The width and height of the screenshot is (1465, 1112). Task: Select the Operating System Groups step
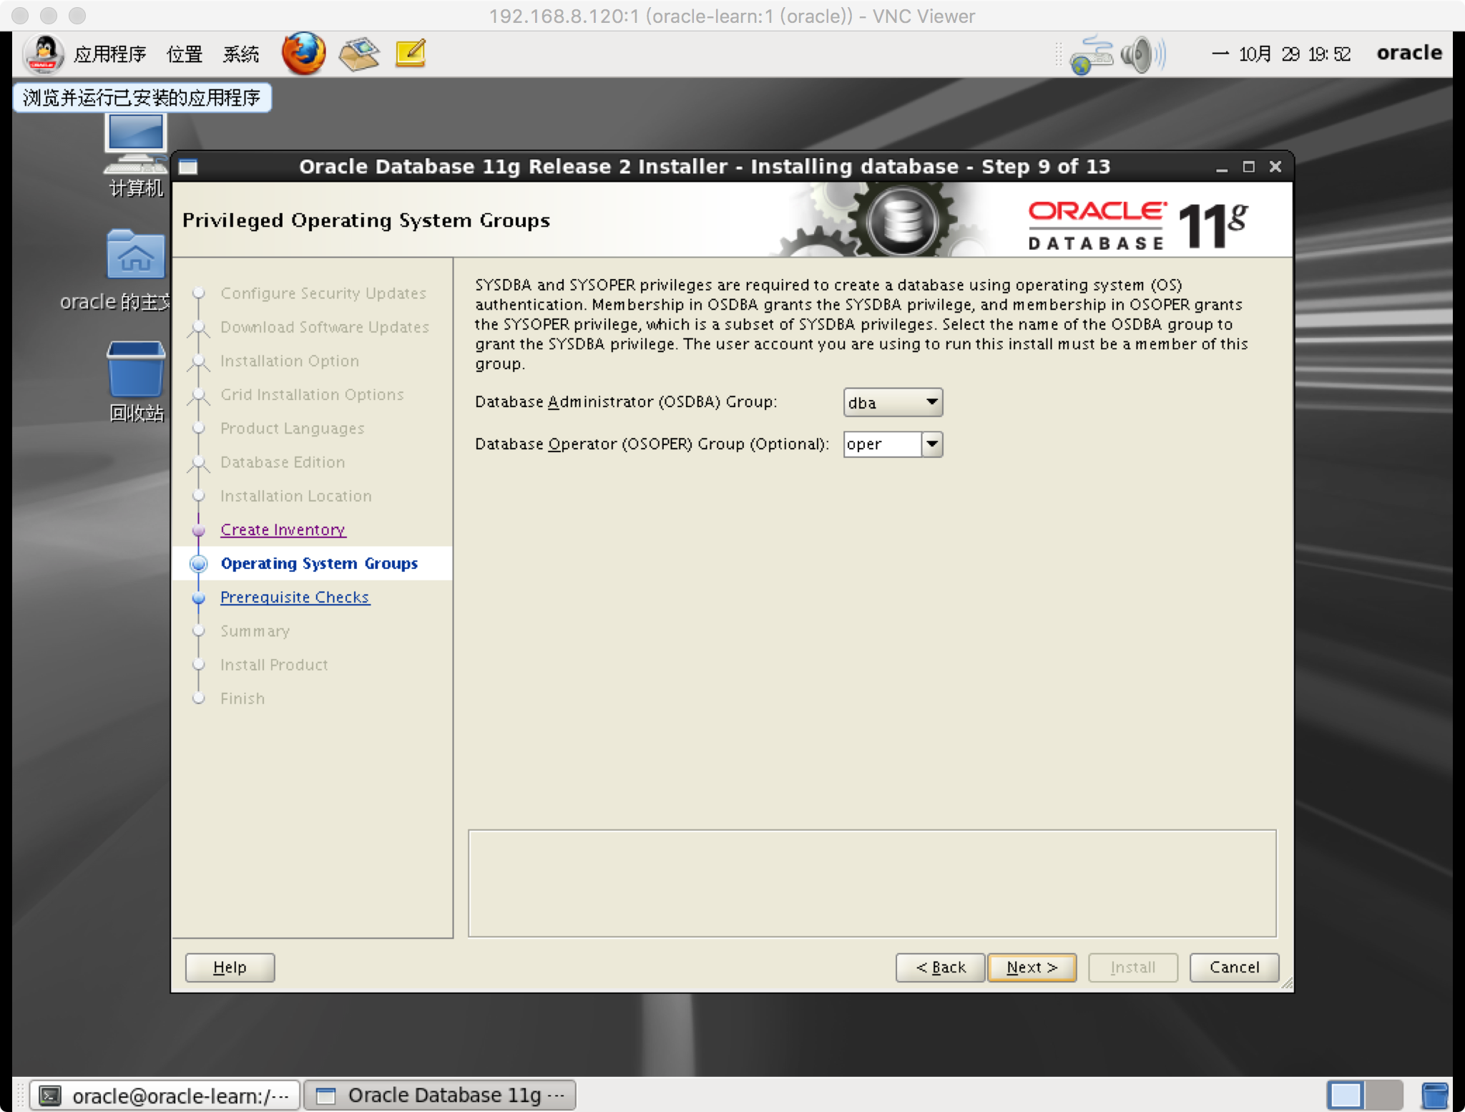point(319,563)
